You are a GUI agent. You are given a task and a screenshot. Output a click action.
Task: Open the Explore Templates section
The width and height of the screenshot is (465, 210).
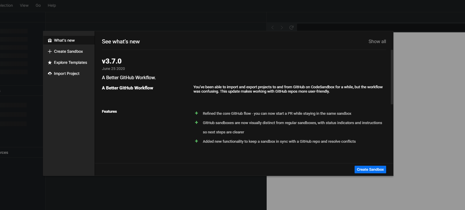69,63
